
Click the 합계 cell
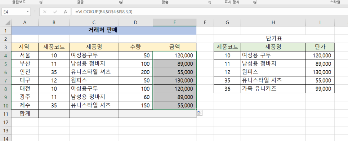(25, 114)
